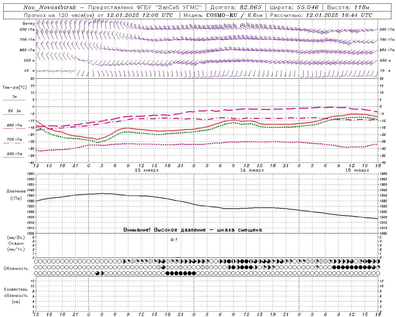This screenshot has width=396, height=317.
Task: Click the Ветер wind panel label
Action: click(x=28, y=24)
